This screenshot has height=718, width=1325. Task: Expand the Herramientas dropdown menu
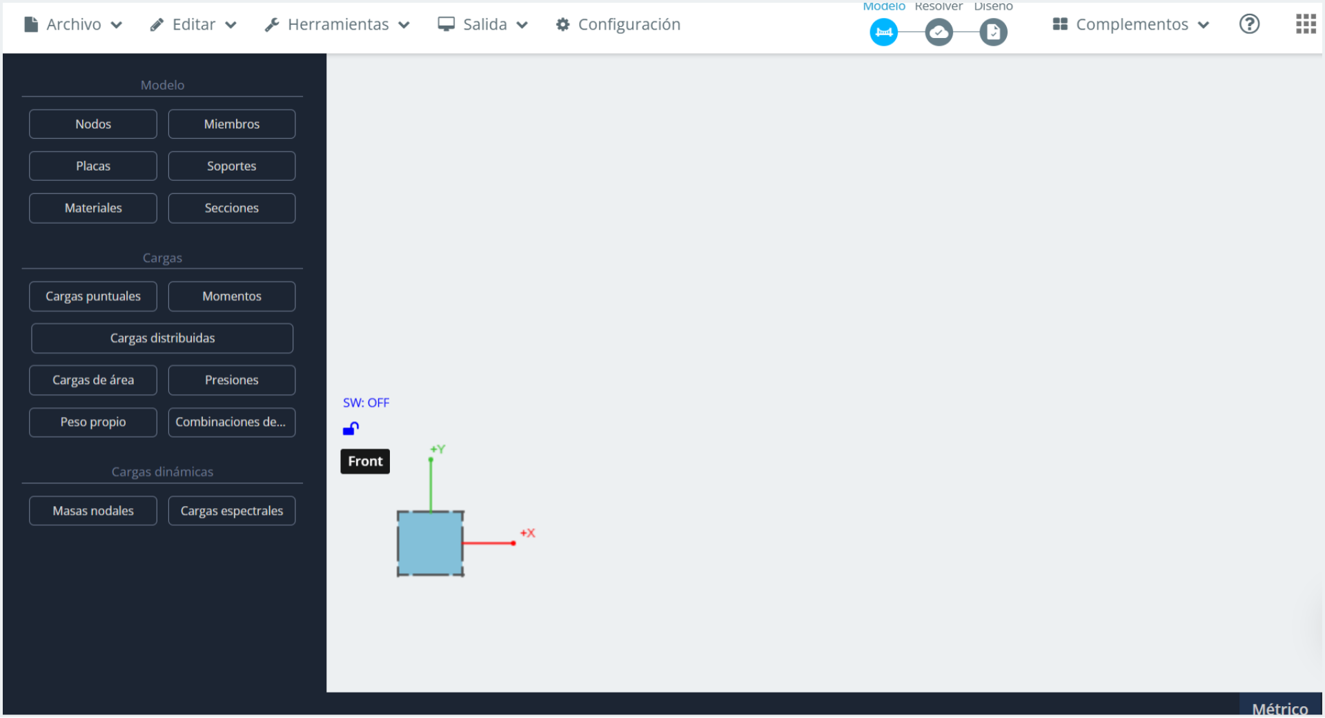337,25
